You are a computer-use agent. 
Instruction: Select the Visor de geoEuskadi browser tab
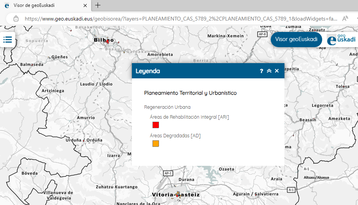42,5
